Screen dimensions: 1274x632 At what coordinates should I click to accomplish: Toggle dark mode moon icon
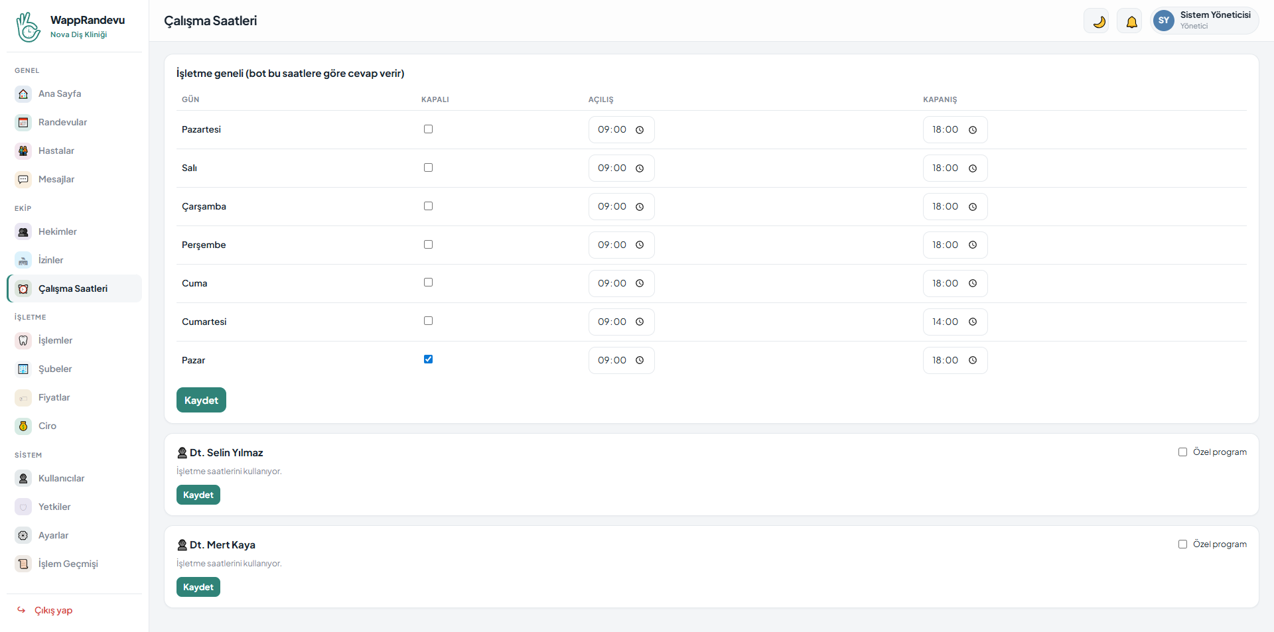tap(1099, 21)
